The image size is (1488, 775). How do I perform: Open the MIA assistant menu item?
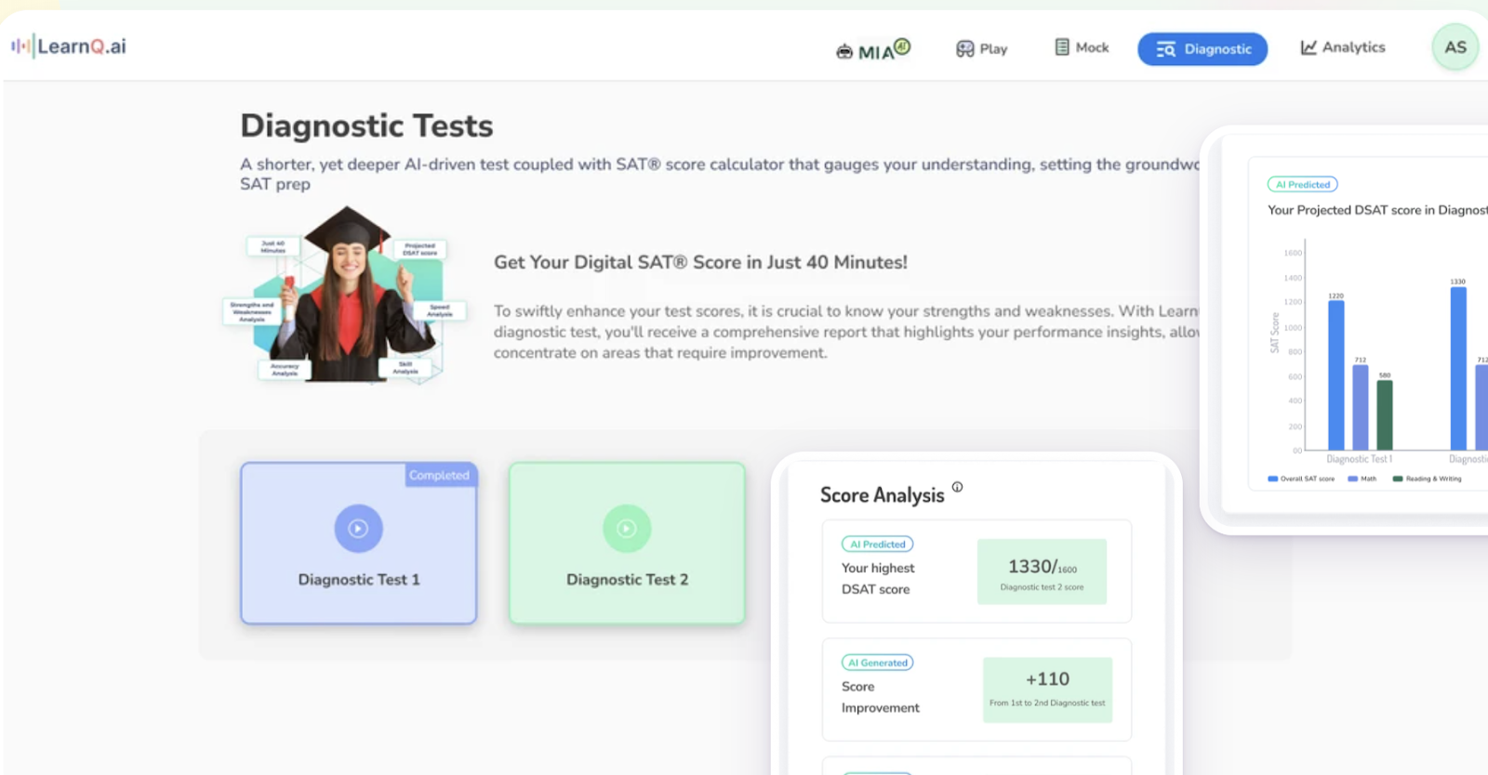872,49
